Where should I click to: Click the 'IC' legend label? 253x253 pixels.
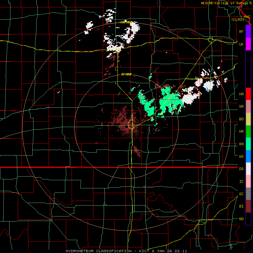pos(241,182)
